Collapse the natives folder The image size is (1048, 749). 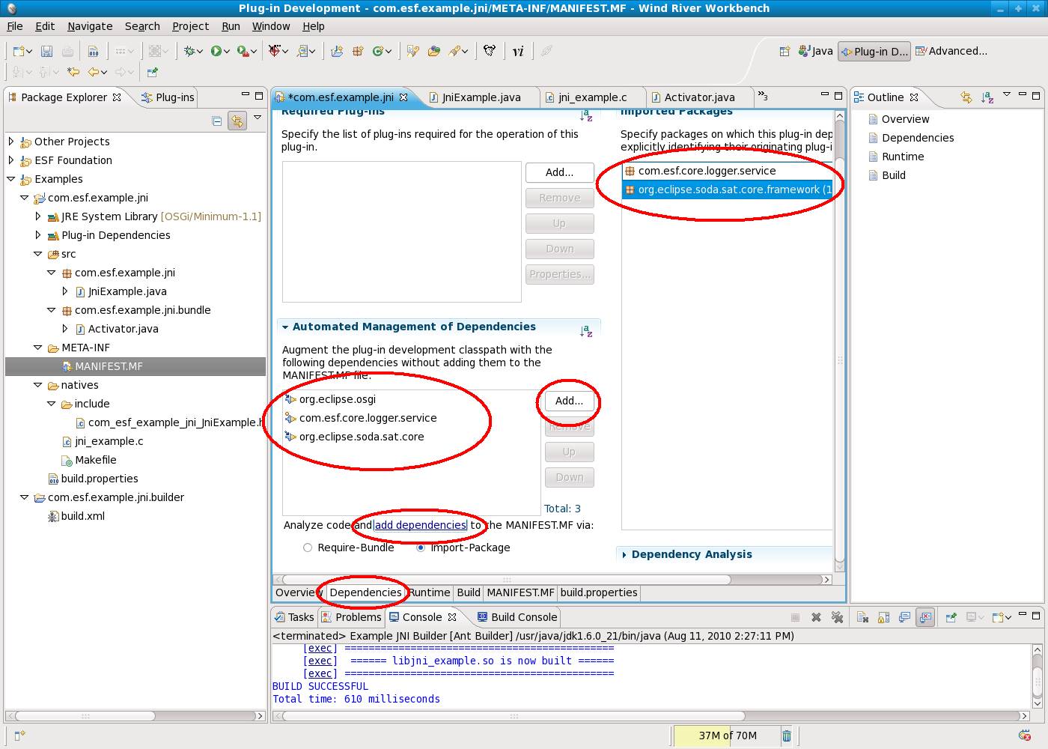[x=38, y=384]
